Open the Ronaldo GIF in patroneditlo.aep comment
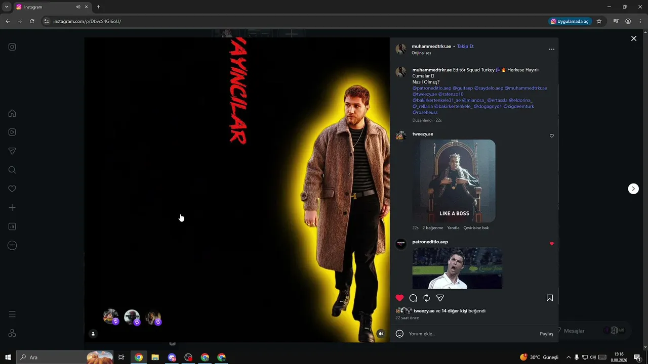648x364 pixels. (x=457, y=268)
